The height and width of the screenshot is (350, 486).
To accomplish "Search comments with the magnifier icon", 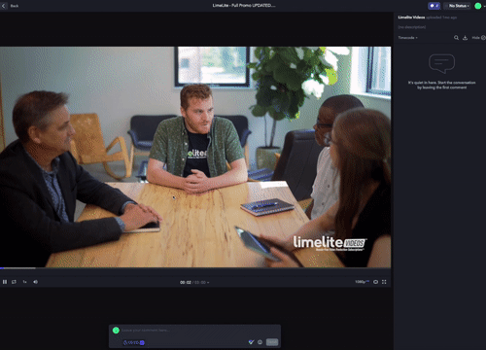I will (456, 38).
